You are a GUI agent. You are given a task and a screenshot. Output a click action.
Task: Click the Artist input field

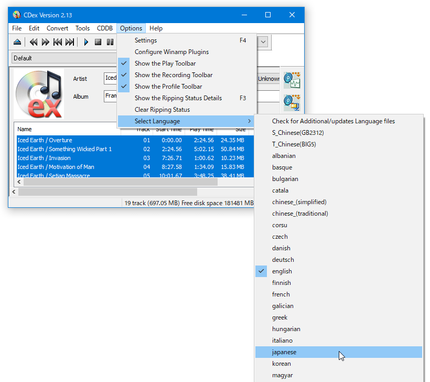point(111,78)
